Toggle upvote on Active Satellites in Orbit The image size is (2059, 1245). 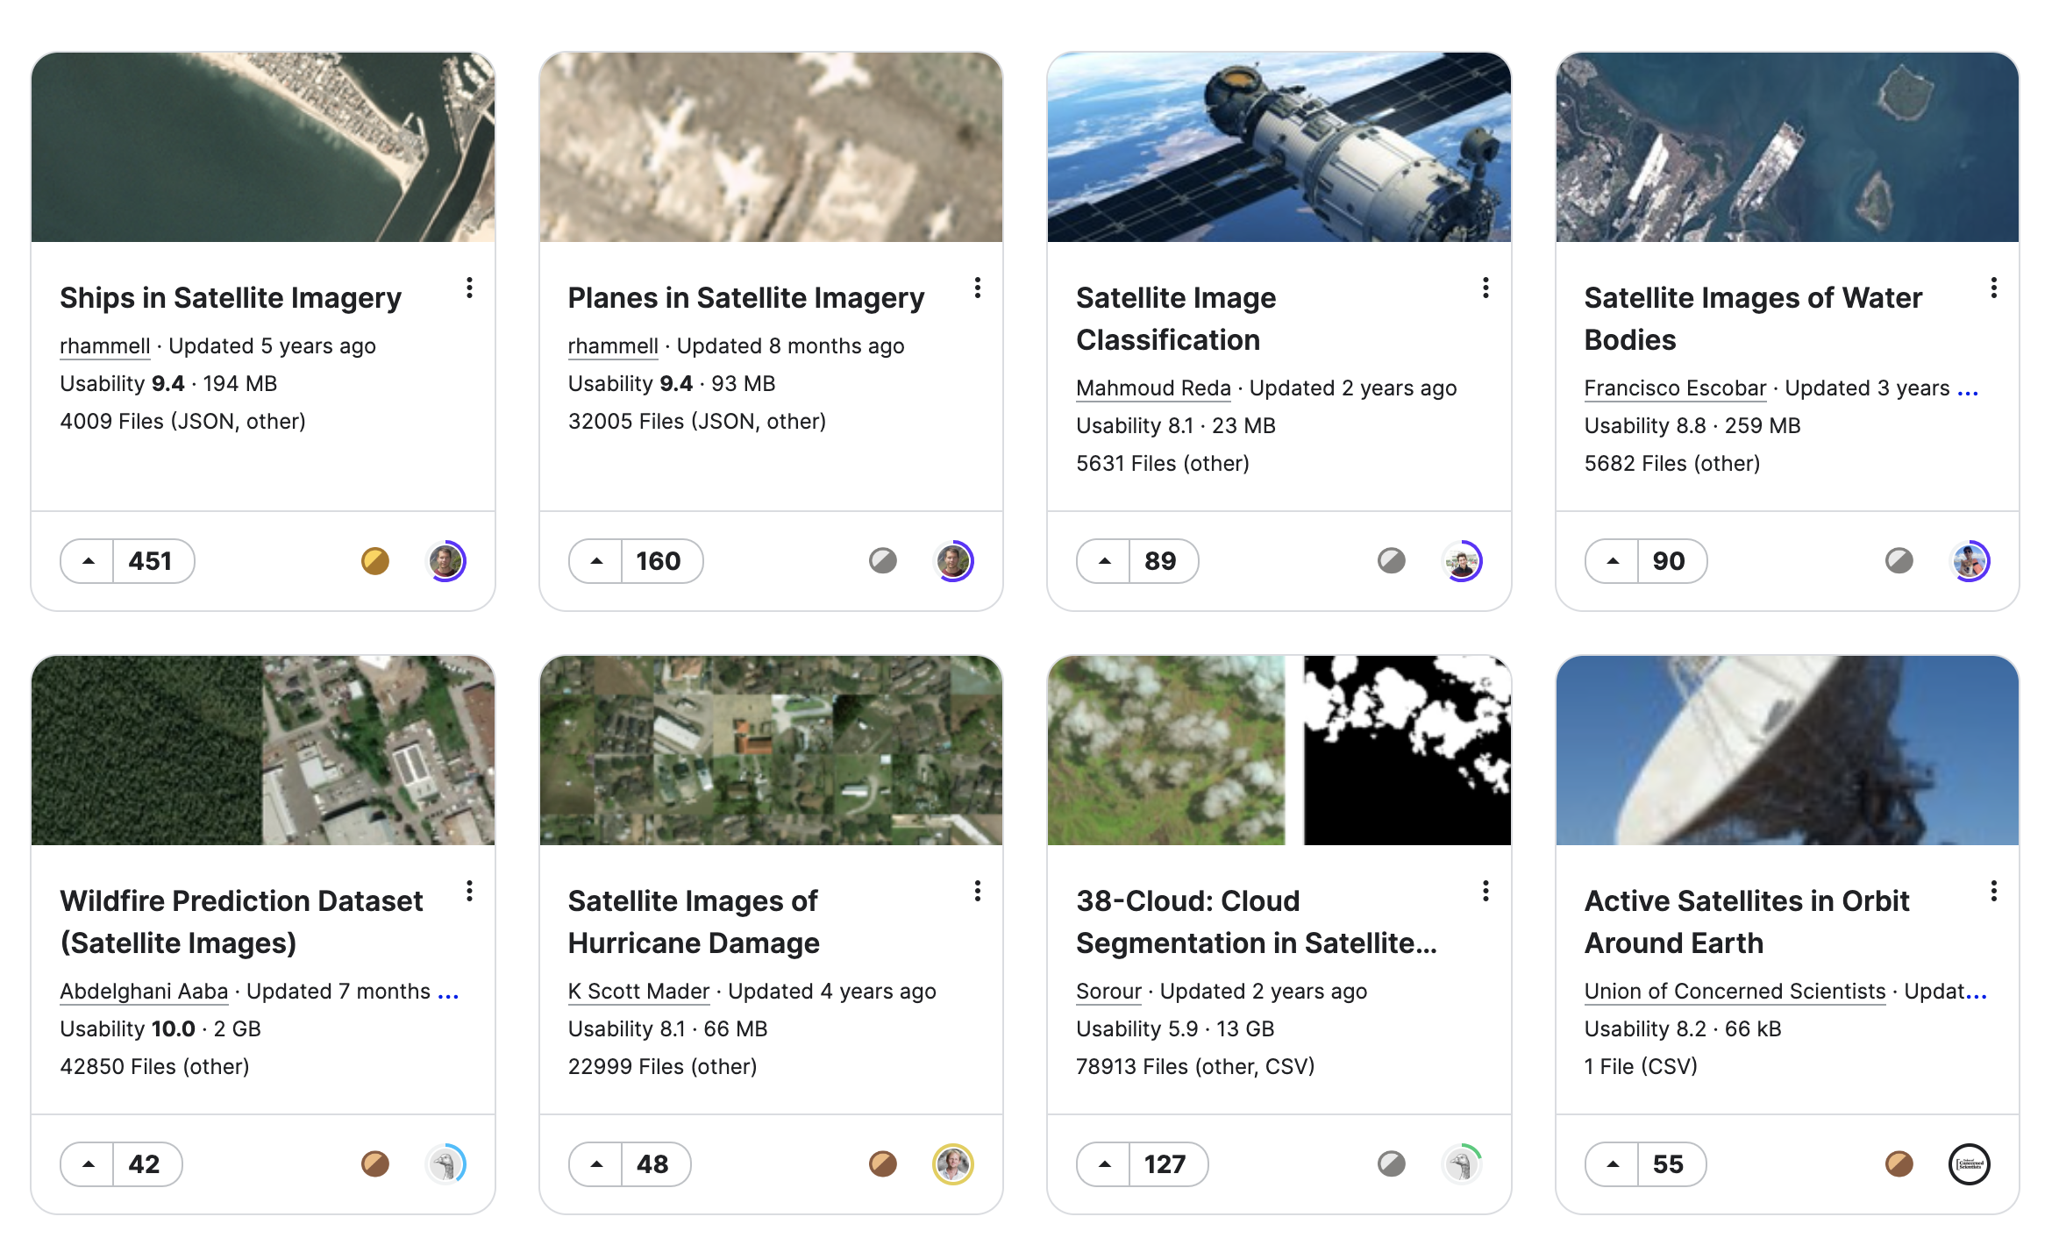click(x=1613, y=1164)
